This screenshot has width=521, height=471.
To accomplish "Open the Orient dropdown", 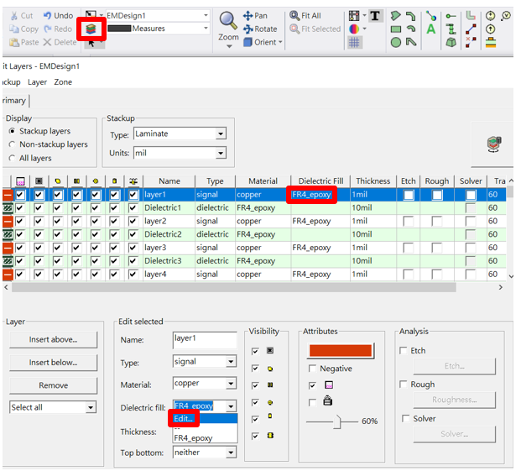I will click(280, 42).
